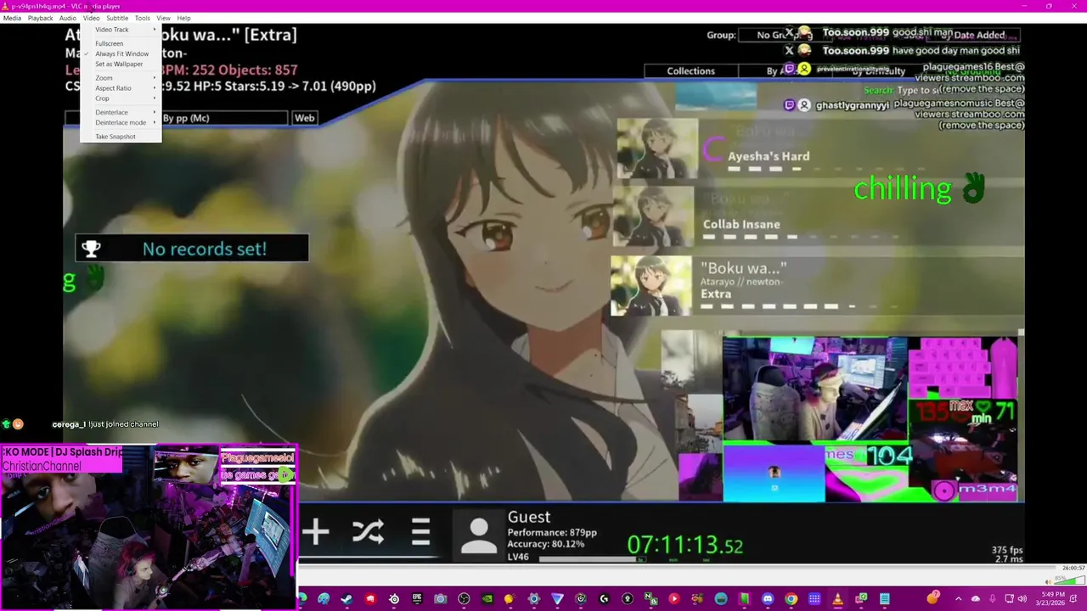Image resolution: width=1087 pixels, height=611 pixels.
Task: Click the No records set! banner
Action: click(192, 249)
